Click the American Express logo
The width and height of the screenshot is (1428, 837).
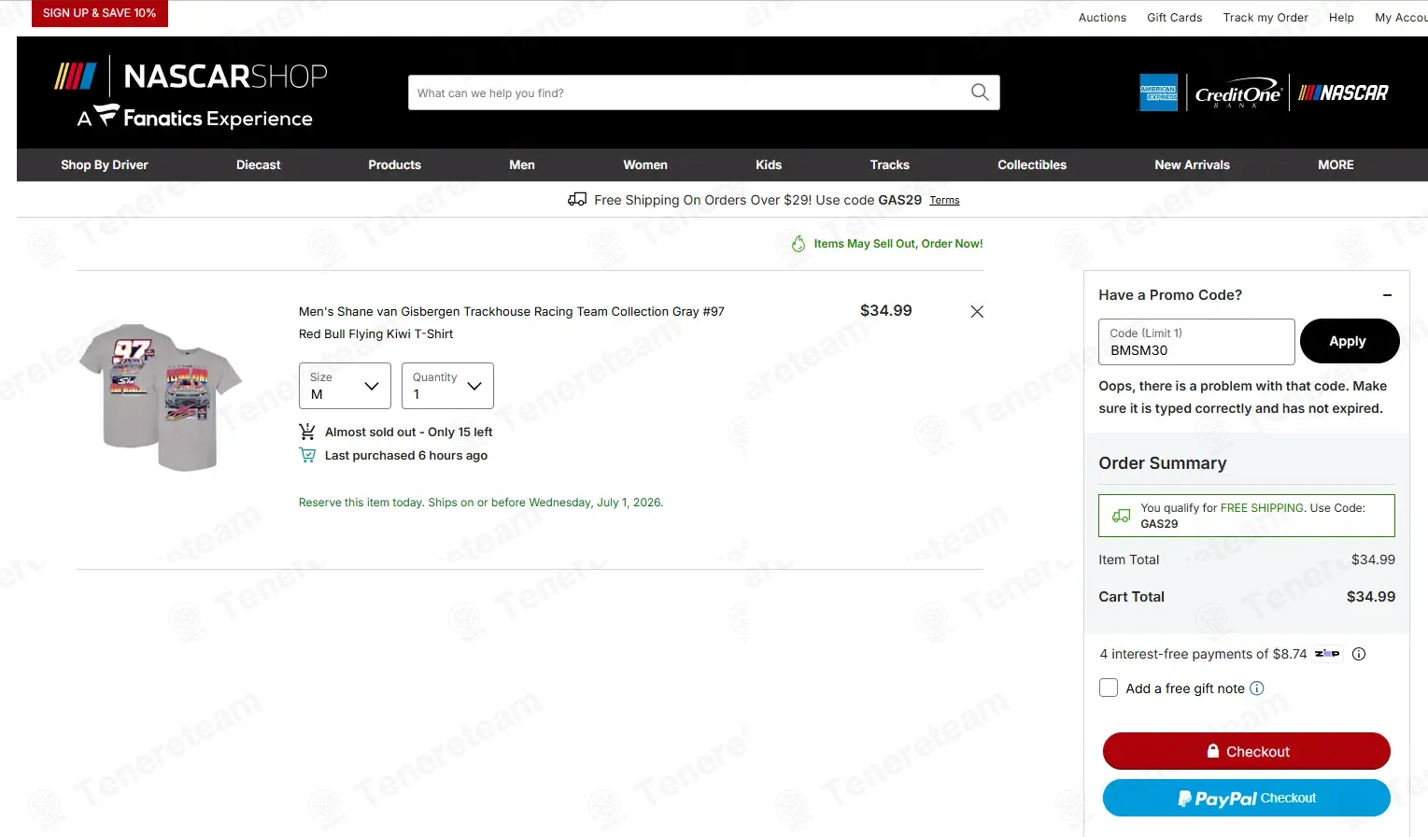click(1158, 92)
